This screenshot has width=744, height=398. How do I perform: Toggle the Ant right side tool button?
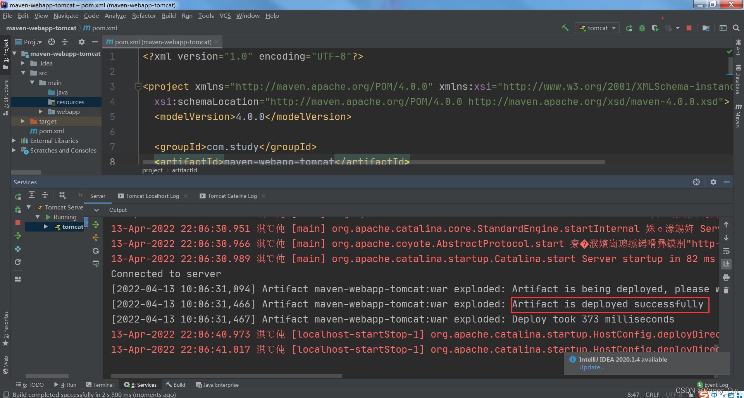coord(738,47)
